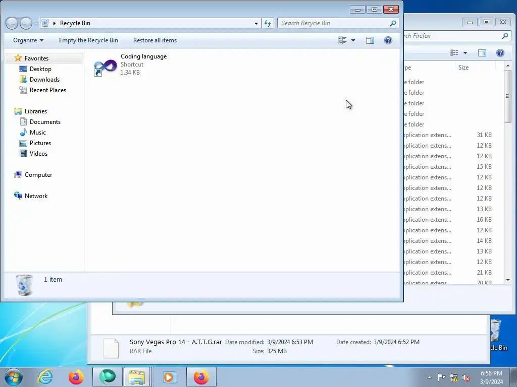Select the 31 KB application extension row
Image resolution: width=517 pixels, height=387 pixels.
(449, 135)
